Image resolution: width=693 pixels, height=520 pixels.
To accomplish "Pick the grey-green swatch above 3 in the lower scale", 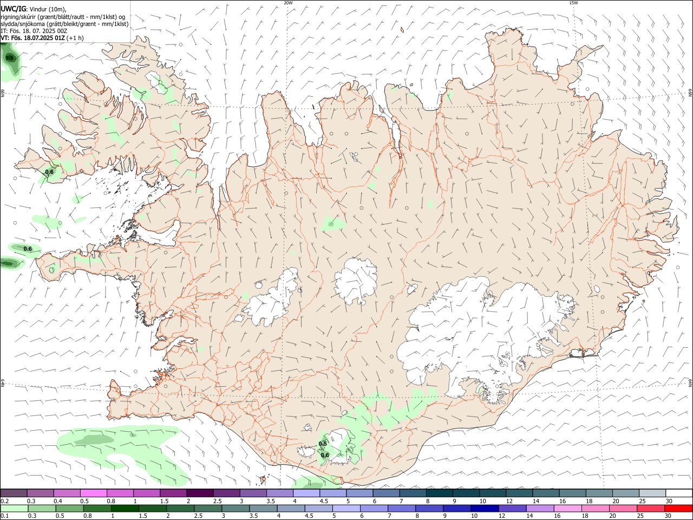I will click(235, 509).
